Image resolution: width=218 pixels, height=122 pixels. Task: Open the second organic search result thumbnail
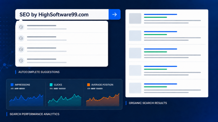(x=135, y=36)
